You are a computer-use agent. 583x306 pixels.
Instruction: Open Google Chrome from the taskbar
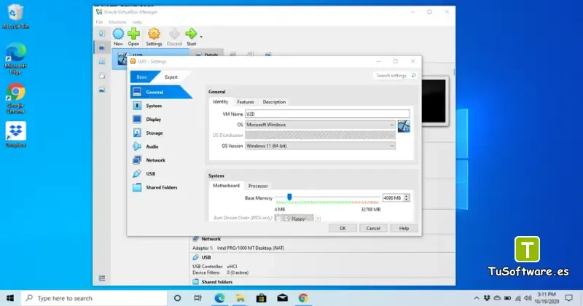pyautogui.click(x=303, y=298)
